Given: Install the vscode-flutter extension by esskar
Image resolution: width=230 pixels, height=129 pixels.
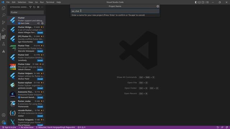Looking at the screenshot, I should (40, 116).
